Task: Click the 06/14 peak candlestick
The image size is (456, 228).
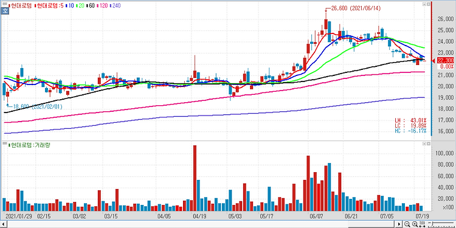Action: click(x=326, y=22)
